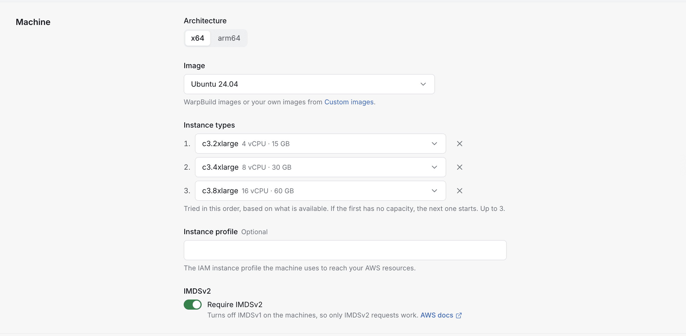Toggle the Require IMDSv2 switch
This screenshot has height=336, width=686.
point(193,305)
